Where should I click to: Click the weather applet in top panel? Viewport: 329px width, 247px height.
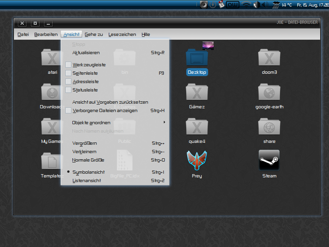[x=282, y=5]
